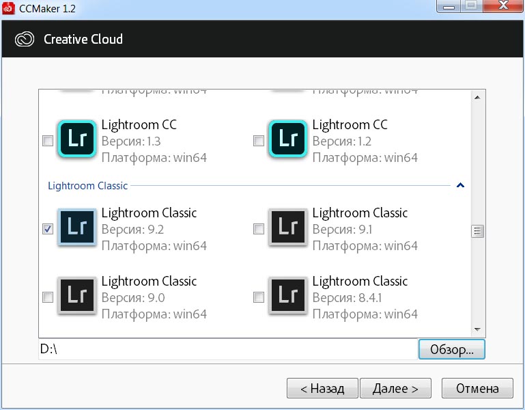Enable the Lightroom CC 1.2 checkbox
525x410 pixels.
click(259, 141)
